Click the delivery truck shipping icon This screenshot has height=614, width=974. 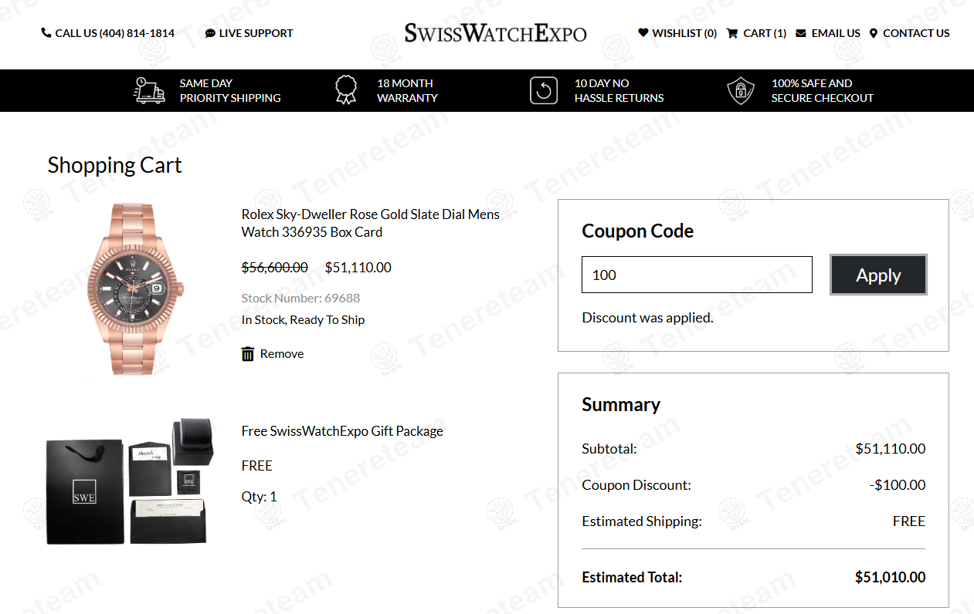tap(149, 90)
